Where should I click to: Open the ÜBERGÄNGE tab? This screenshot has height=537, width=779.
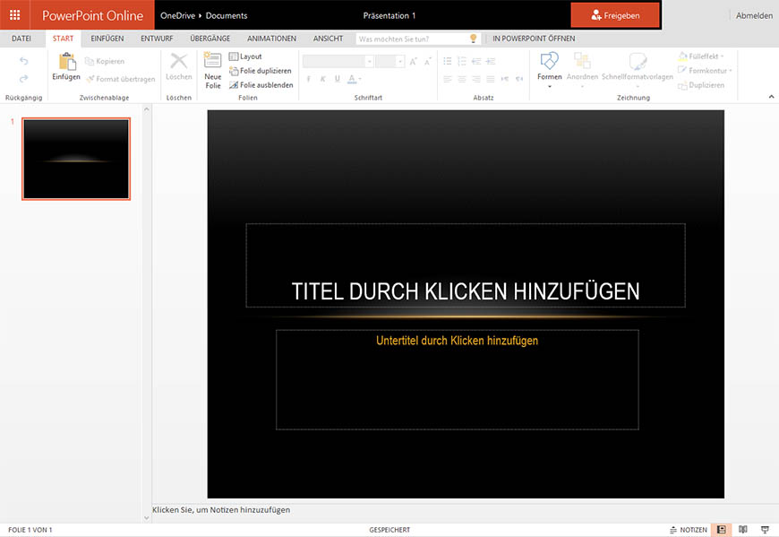(210, 39)
